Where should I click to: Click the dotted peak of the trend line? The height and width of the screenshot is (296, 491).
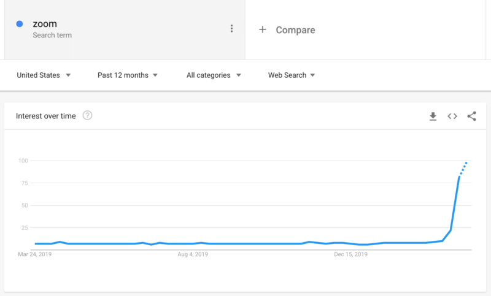click(463, 169)
